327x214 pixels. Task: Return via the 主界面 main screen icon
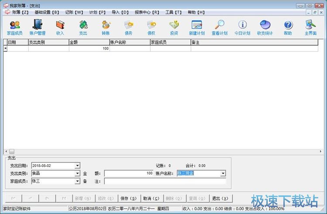[310, 27]
